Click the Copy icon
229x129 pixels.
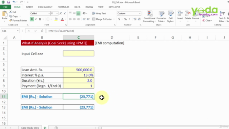click(x=10, y=16)
